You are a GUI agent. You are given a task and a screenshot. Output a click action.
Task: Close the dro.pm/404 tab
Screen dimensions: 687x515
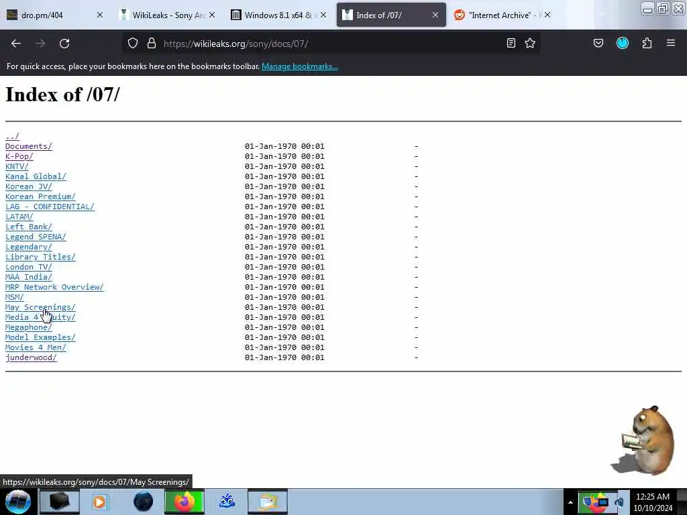click(100, 15)
